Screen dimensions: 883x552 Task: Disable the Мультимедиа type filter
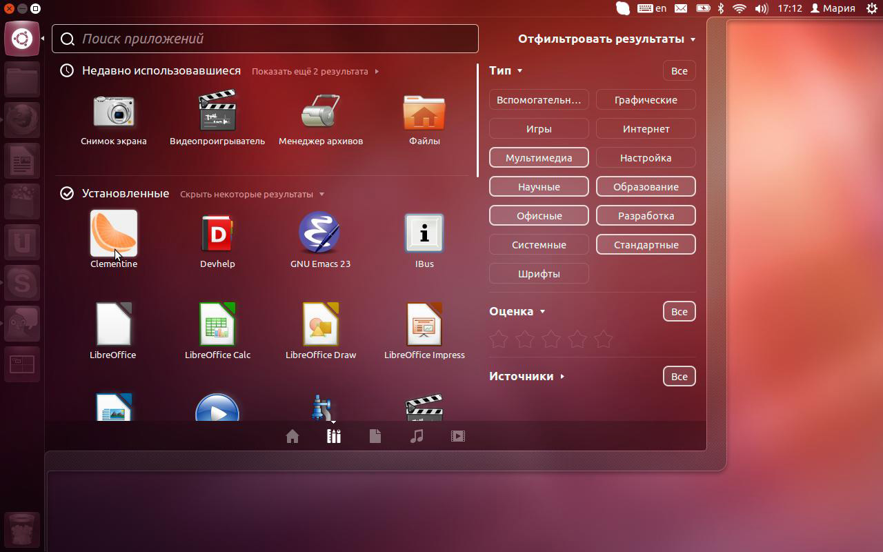tap(539, 158)
